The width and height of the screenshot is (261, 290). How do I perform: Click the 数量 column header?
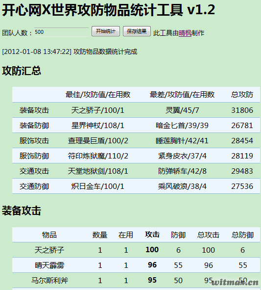pyautogui.click(x=100, y=235)
